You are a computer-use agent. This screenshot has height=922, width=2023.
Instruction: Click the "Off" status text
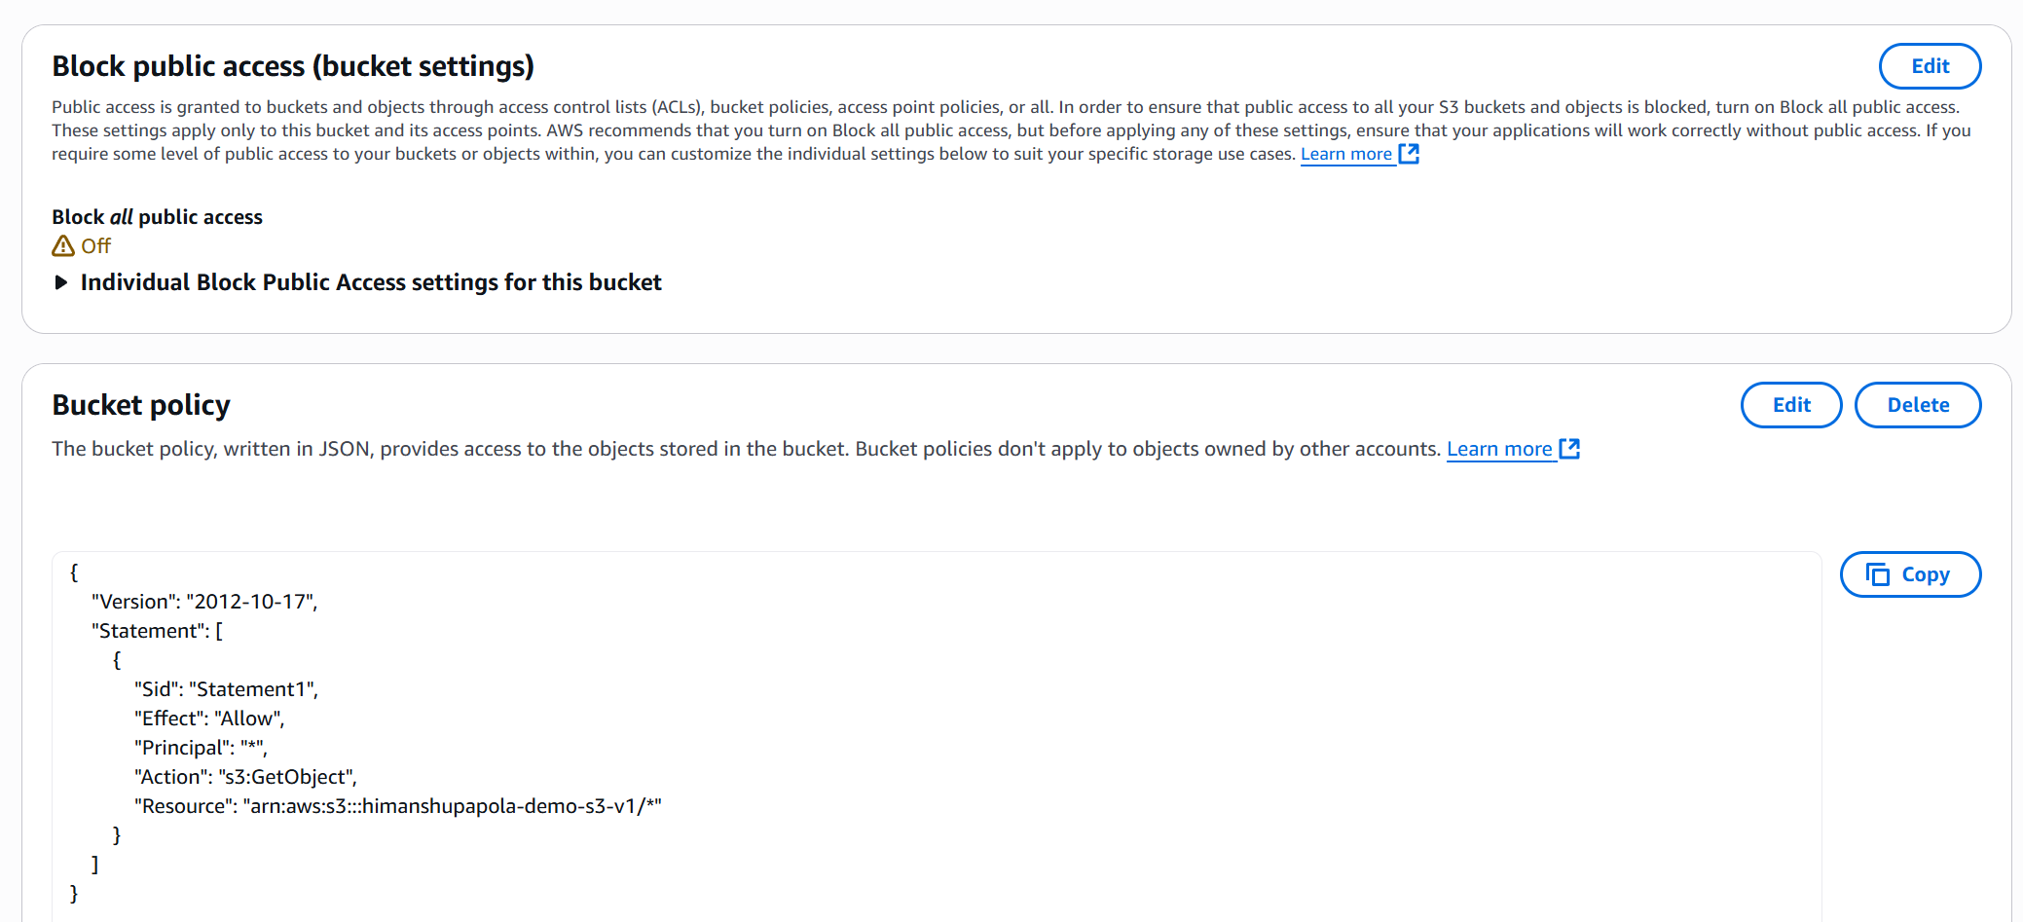(95, 246)
